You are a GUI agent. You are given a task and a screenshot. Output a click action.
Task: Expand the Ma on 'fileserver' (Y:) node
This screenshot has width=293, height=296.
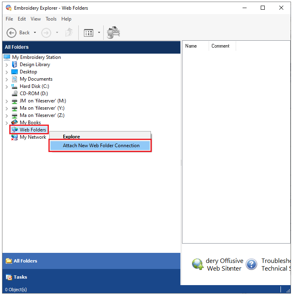tap(7, 108)
